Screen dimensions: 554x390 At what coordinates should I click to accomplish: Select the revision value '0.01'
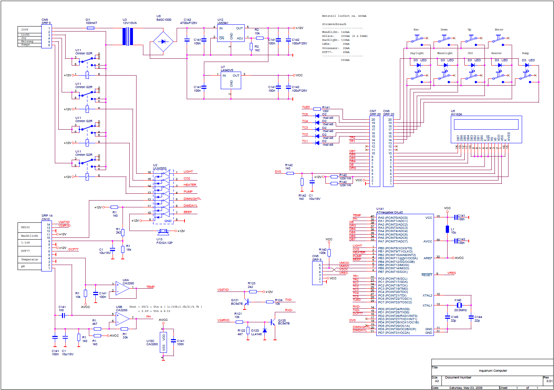pos(549,381)
